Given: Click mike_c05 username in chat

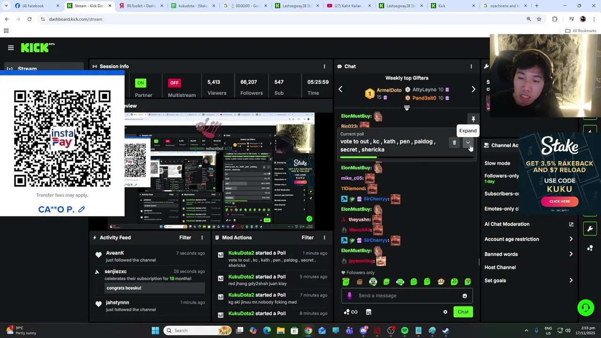Looking at the screenshot, I should 352,178.
